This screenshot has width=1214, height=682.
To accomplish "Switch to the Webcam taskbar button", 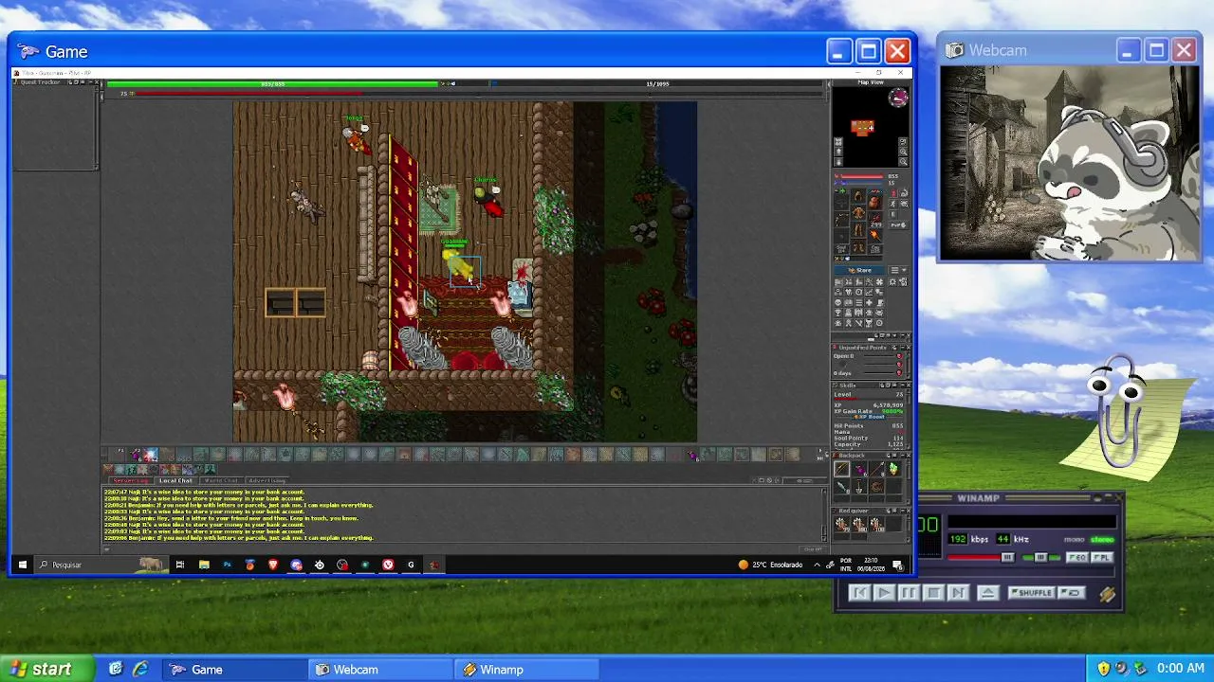I will 381,670.
